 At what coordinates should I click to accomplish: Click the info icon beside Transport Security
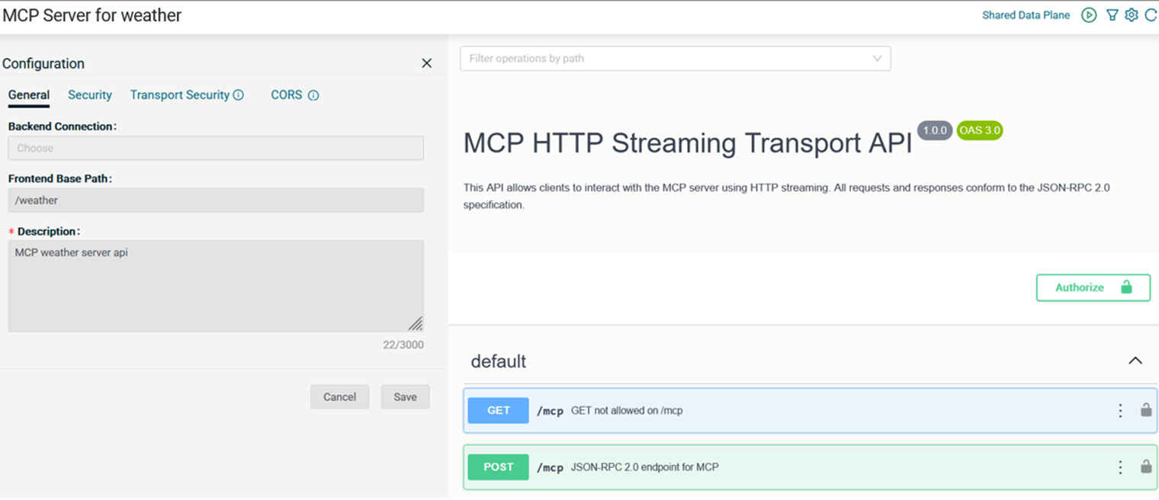(238, 95)
